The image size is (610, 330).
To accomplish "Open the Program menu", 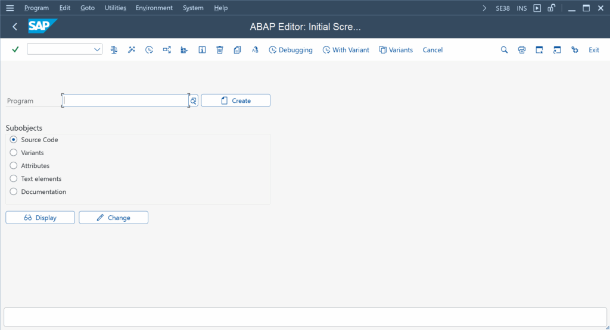I will (x=36, y=8).
